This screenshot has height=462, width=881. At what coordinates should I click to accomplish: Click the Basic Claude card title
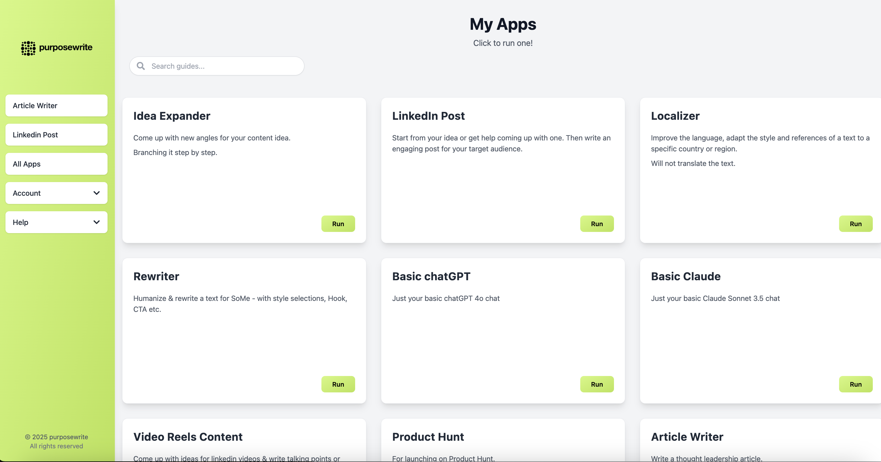pyautogui.click(x=685, y=277)
